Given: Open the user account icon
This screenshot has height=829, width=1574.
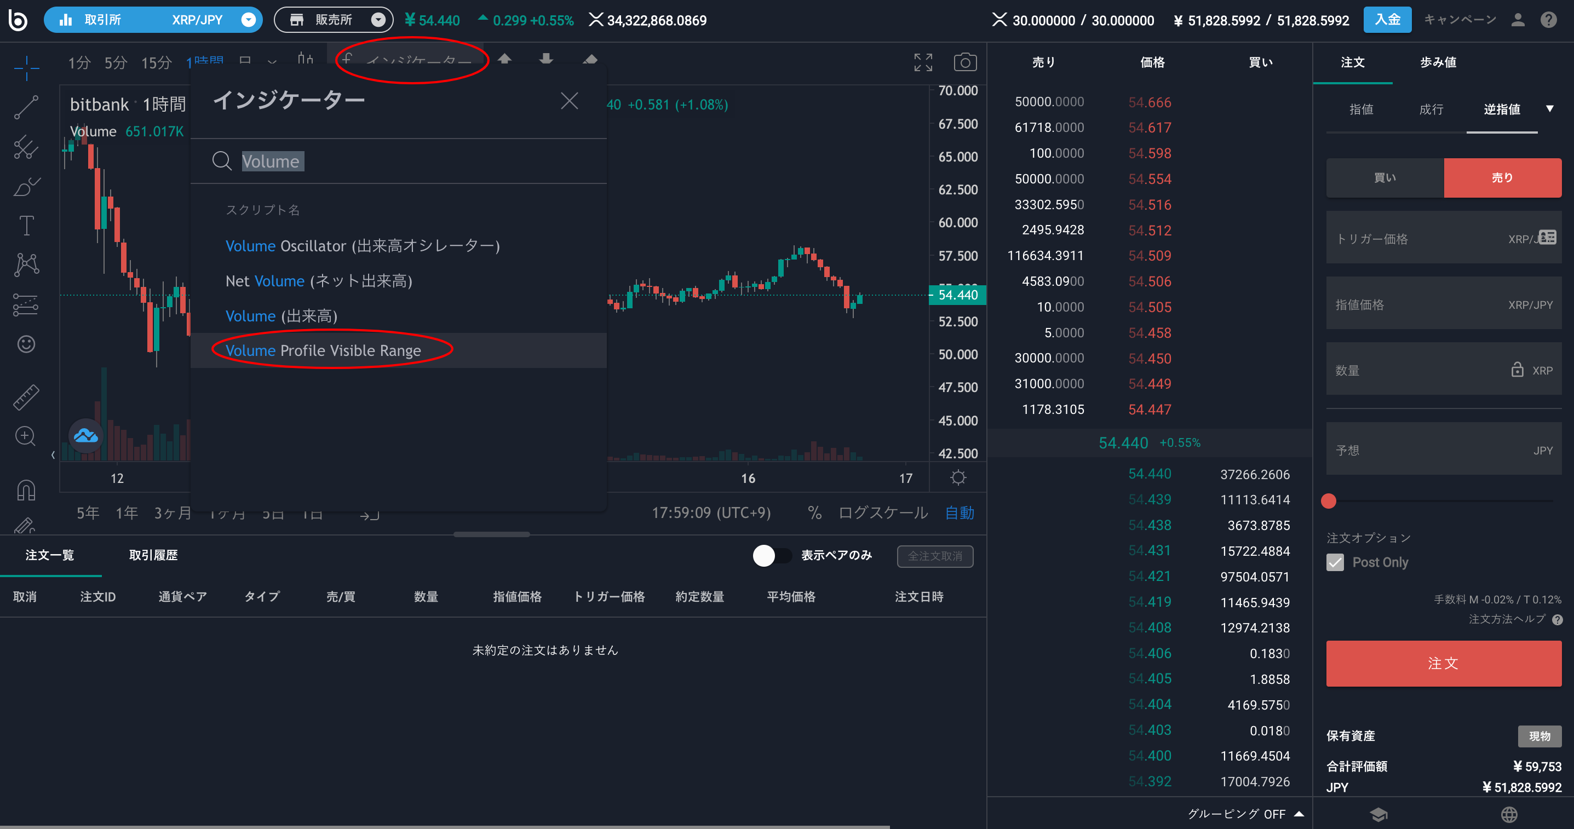Looking at the screenshot, I should coord(1518,20).
